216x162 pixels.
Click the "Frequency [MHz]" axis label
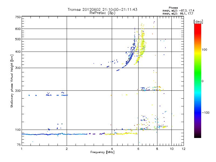pyautogui.click(x=102, y=152)
